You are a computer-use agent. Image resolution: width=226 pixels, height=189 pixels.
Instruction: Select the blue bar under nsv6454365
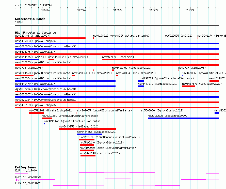(89, 134)
